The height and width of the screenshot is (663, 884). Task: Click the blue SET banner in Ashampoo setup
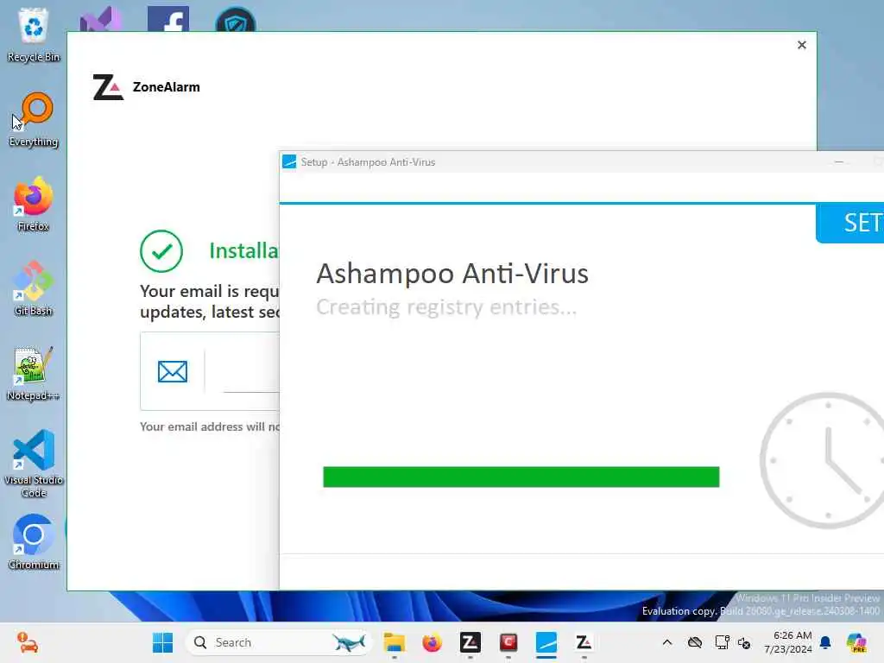coord(850,224)
